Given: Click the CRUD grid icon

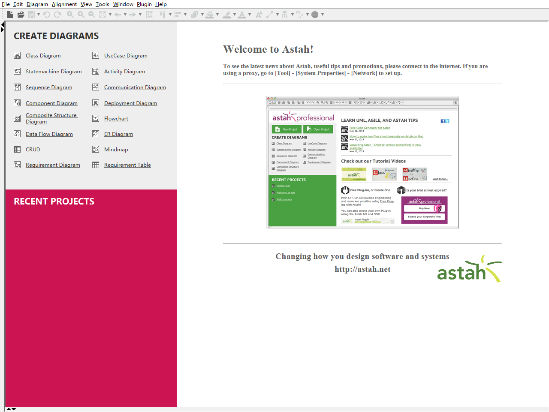Looking at the screenshot, I should click(x=17, y=149).
